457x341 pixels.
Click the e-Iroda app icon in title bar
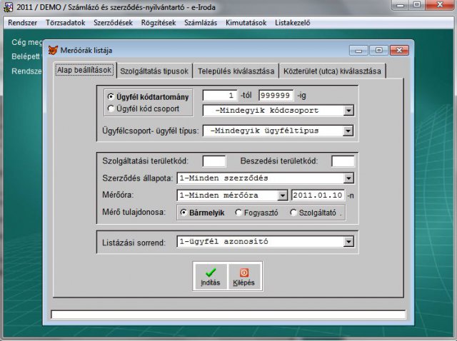click(9, 7)
